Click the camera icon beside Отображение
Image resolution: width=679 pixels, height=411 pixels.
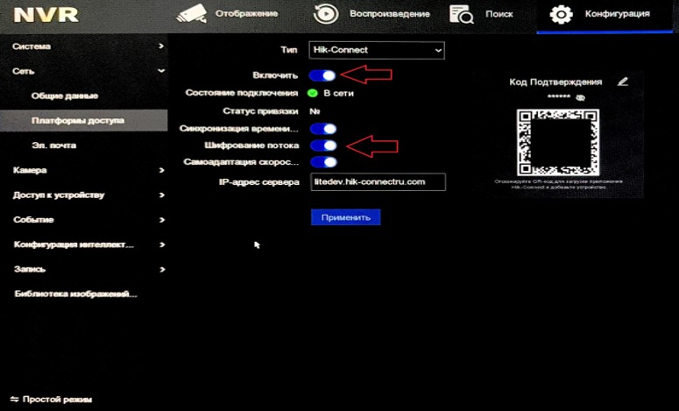(x=192, y=14)
